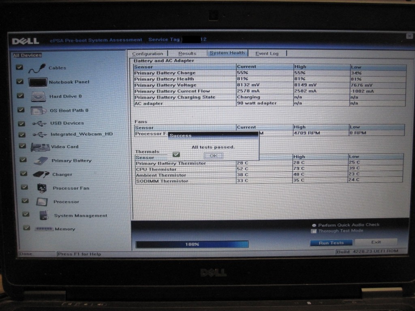Click the Cables device icon
The image size is (415, 311).
point(37,69)
